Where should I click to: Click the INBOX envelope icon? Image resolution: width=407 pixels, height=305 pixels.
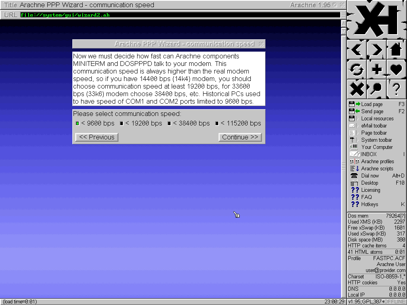355,154
